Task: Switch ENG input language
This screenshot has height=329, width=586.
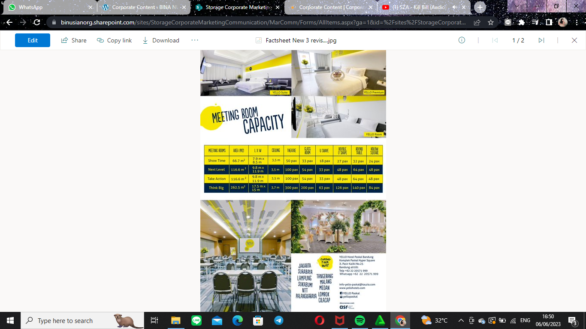Action: [525, 320]
